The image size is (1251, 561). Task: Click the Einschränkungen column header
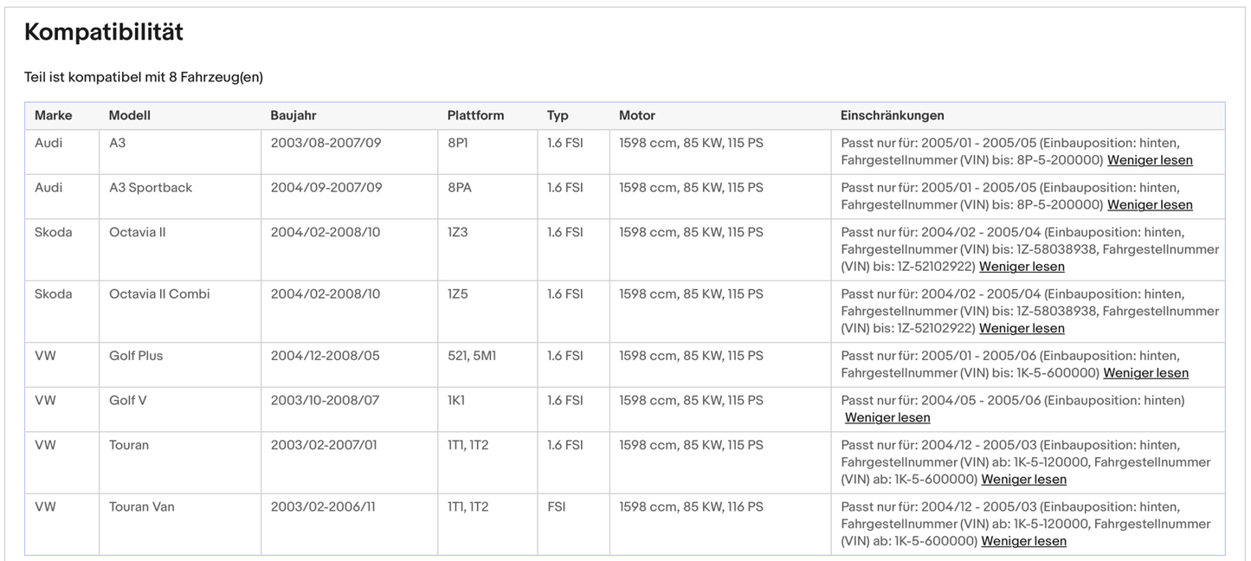coord(892,115)
